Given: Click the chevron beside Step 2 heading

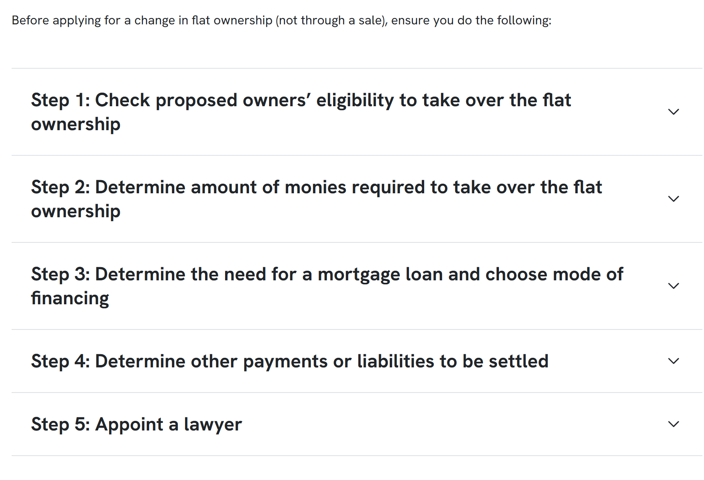Looking at the screenshot, I should tap(674, 199).
